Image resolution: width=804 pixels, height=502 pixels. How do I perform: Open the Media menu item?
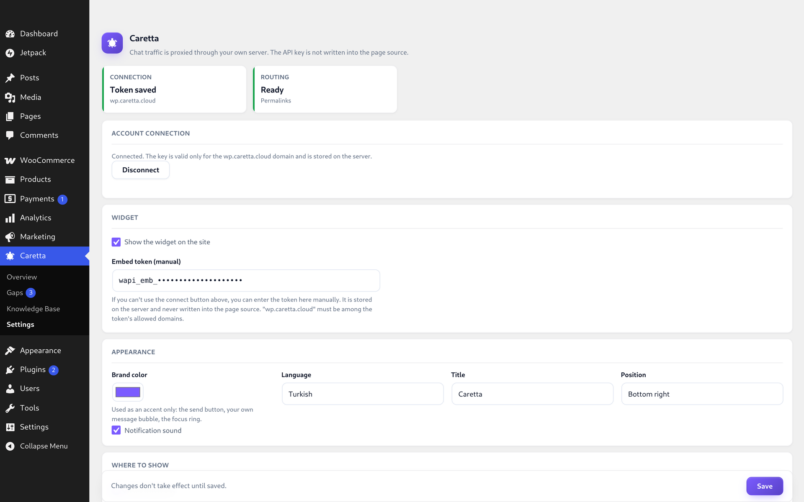click(x=44, y=97)
